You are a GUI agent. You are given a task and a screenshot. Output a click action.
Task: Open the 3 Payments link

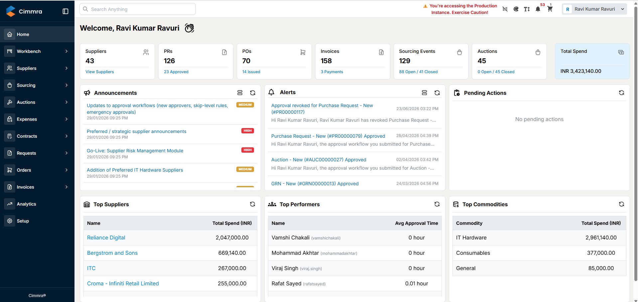tap(332, 72)
